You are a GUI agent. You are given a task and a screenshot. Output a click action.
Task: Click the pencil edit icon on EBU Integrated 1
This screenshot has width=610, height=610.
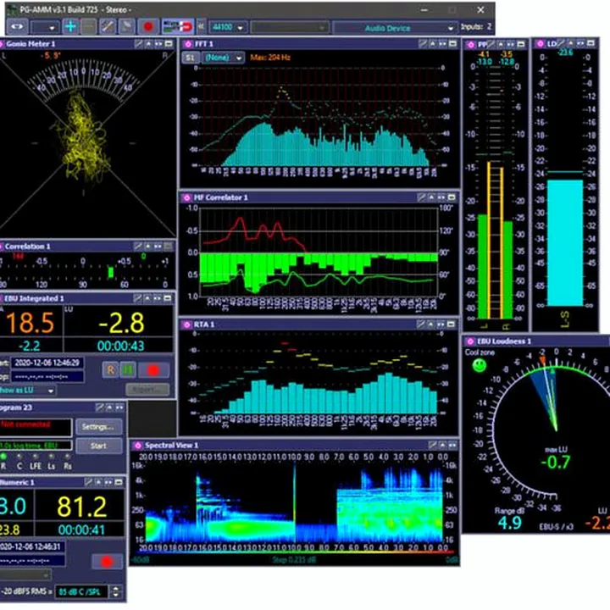(x=137, y=298)
